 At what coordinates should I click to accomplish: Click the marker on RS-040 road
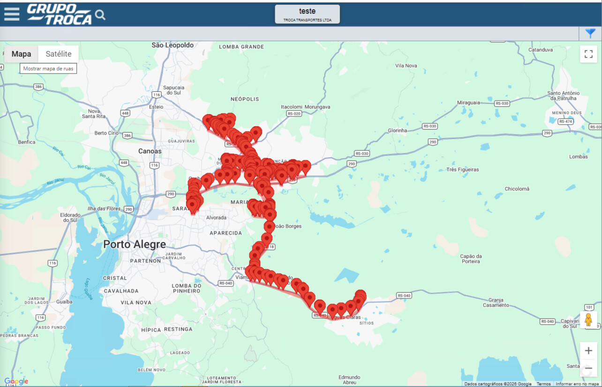(320, 306)
